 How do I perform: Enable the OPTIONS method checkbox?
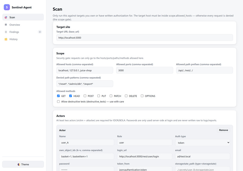(x=142, y=96)
